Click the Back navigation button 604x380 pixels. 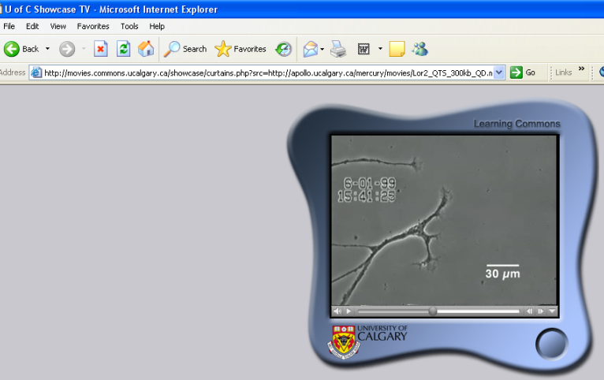click(x=21, y=49)
